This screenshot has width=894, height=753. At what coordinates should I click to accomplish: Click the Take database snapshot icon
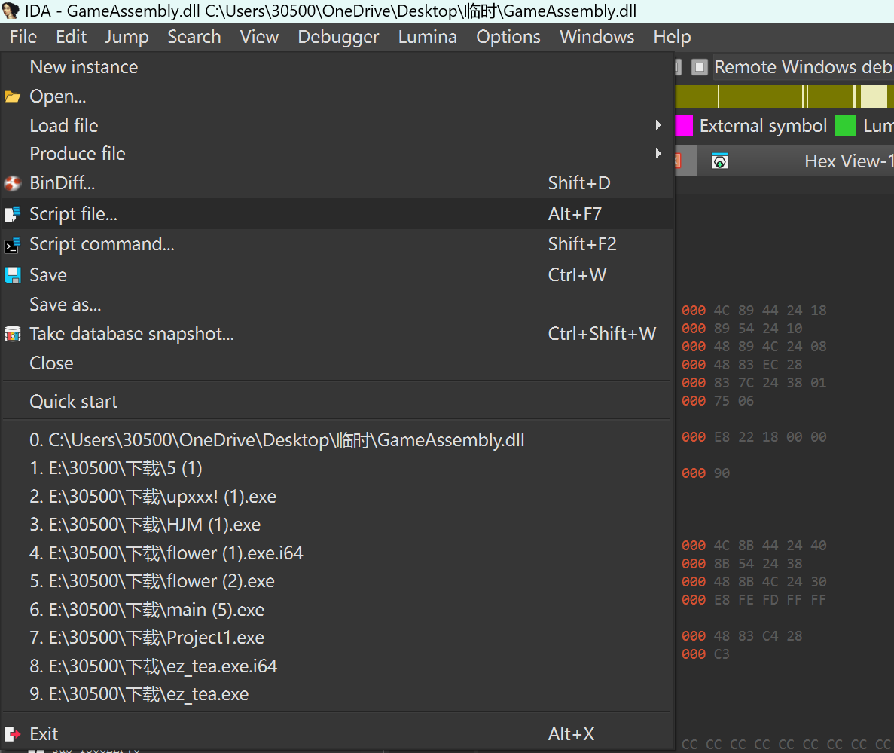tap(13, 334)
